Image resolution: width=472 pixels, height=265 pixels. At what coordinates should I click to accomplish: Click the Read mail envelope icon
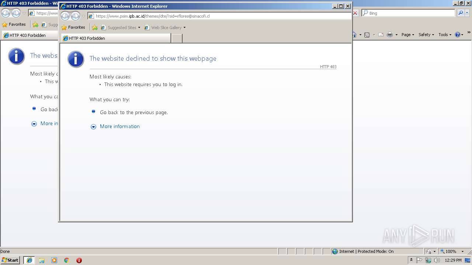pos(381,35)
